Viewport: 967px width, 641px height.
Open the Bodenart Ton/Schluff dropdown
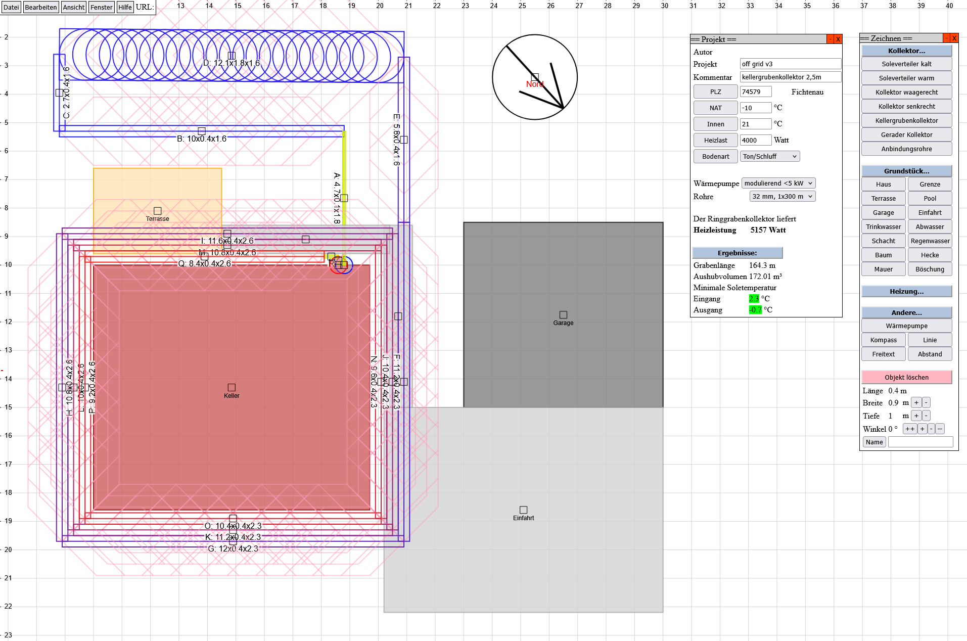pyautogui.click(x=770, y=157)
